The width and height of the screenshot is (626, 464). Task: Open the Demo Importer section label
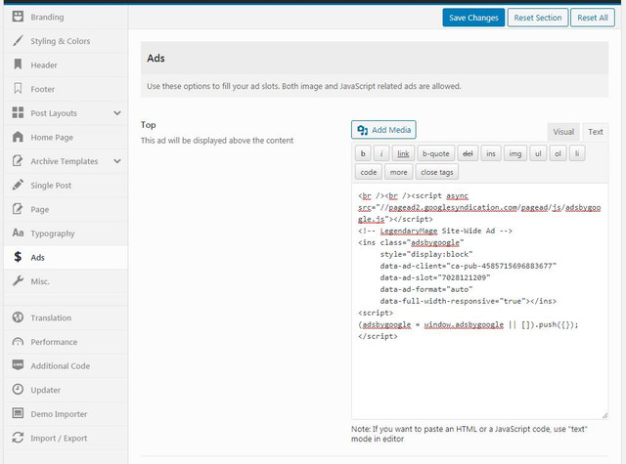point(59,414)
